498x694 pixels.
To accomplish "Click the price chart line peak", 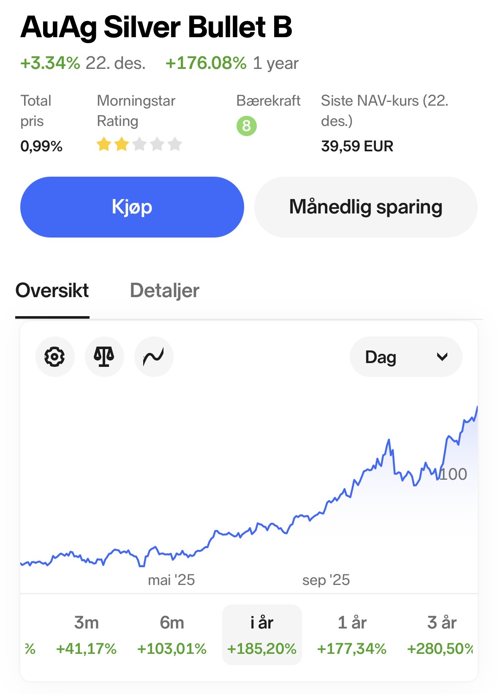I will tap(477, 407).
